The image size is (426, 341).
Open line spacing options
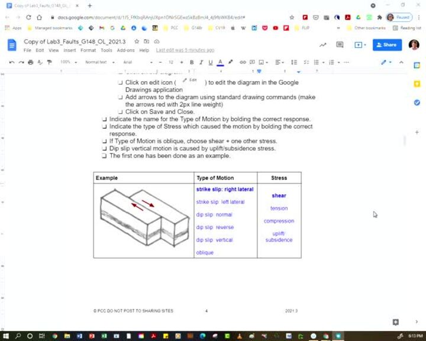coord(294,62)
